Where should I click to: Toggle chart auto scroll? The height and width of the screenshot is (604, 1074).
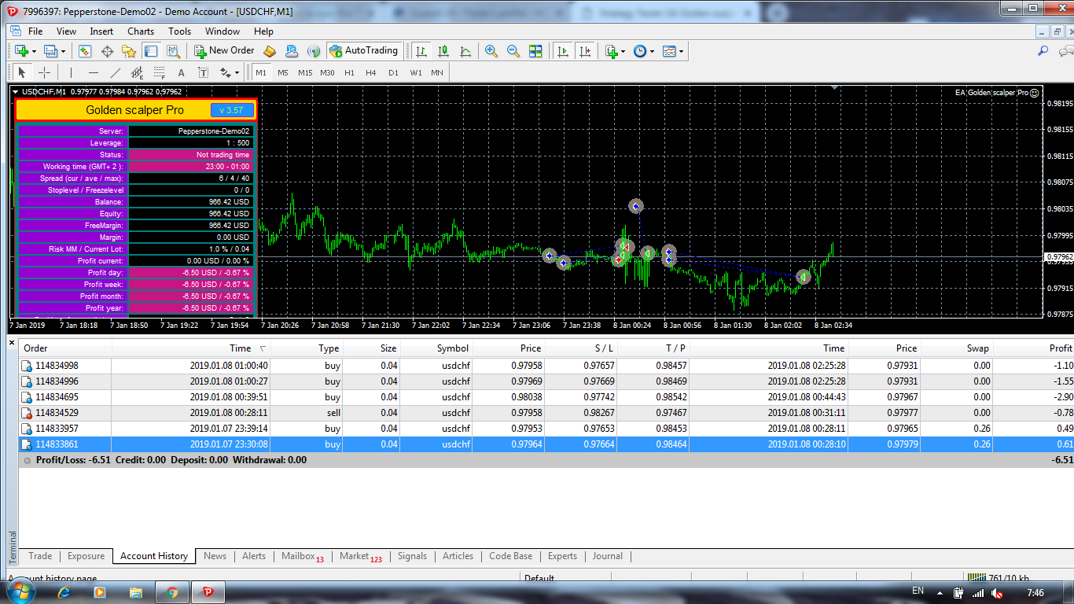pos(562,51)
